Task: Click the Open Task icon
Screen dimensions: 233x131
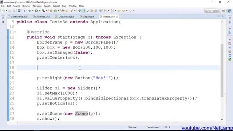Action: pos(67,11)
